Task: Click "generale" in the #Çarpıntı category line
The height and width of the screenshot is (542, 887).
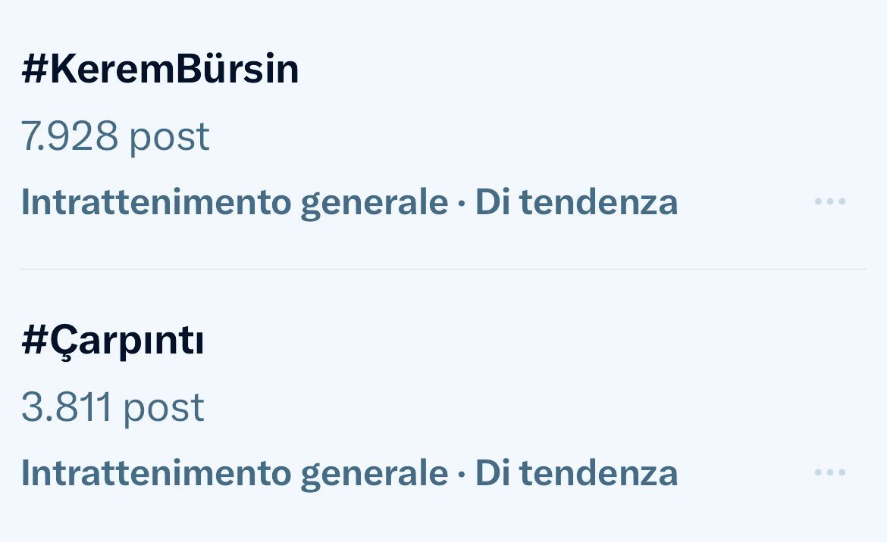Action: pyautogui.click(x=374, y=473)
